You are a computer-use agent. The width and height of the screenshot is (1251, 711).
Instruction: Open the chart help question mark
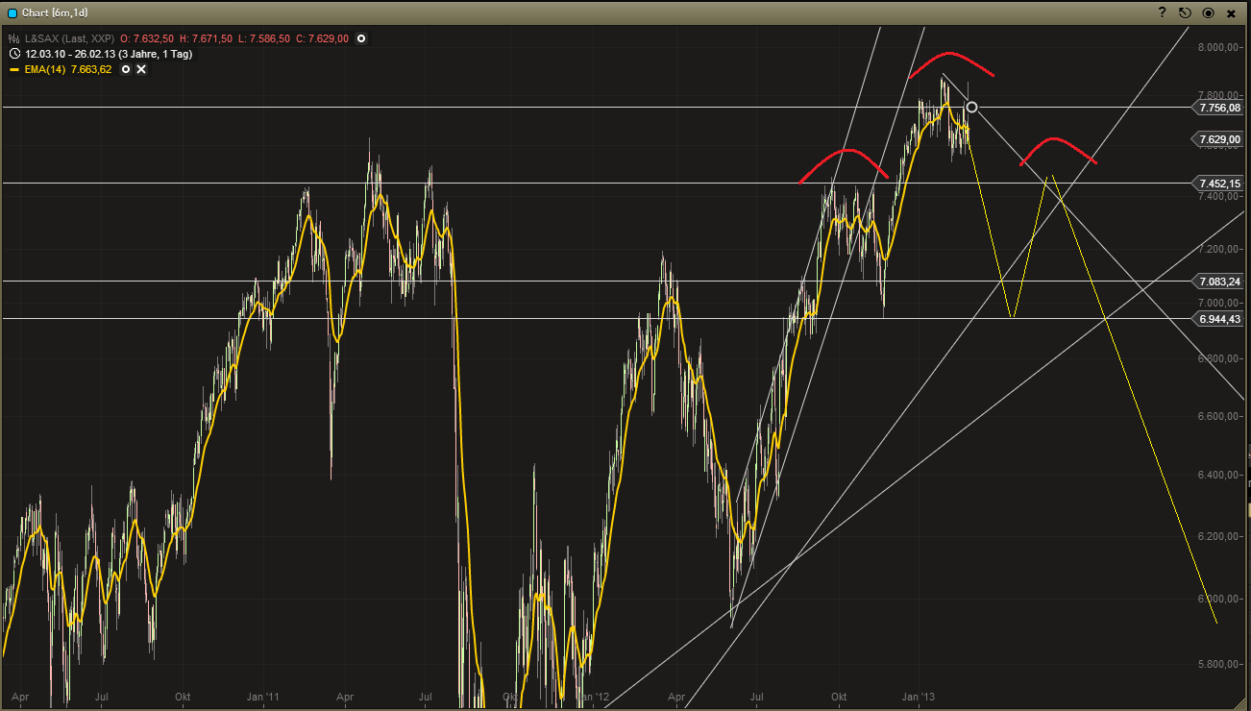click(1163, 12)
